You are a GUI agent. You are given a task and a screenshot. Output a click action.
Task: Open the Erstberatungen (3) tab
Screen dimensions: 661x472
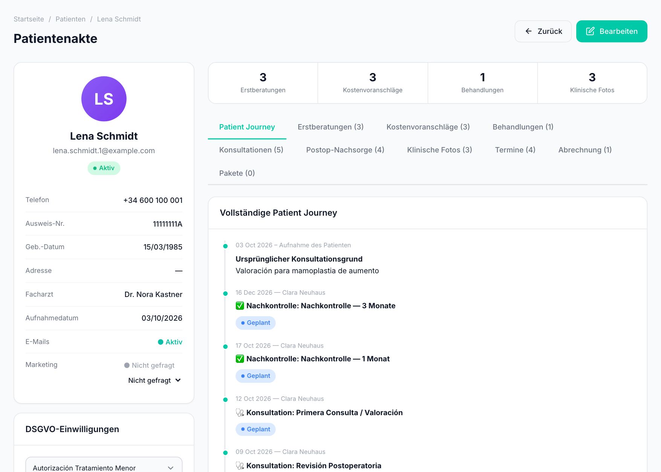[331, 127]
